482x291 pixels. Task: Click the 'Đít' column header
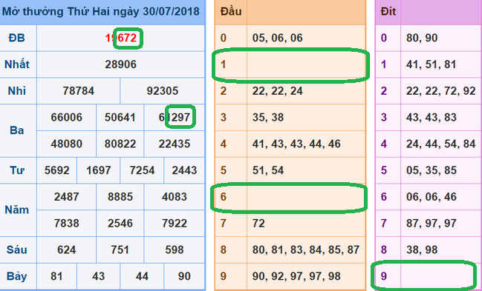pos(388,12)
